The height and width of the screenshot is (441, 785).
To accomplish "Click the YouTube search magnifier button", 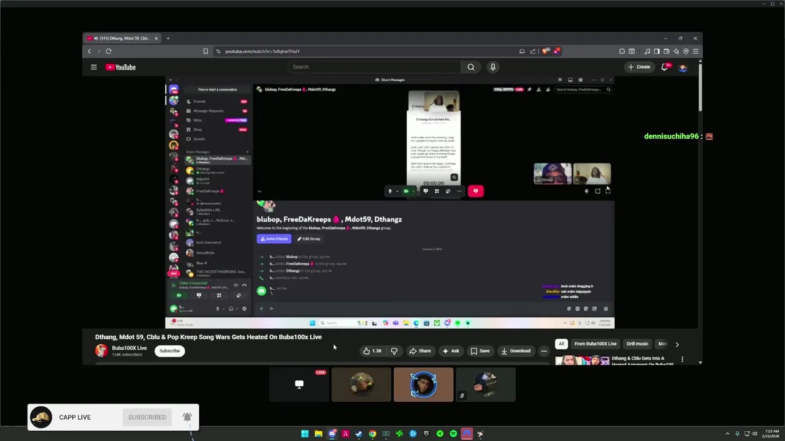I will coord(471,67).
